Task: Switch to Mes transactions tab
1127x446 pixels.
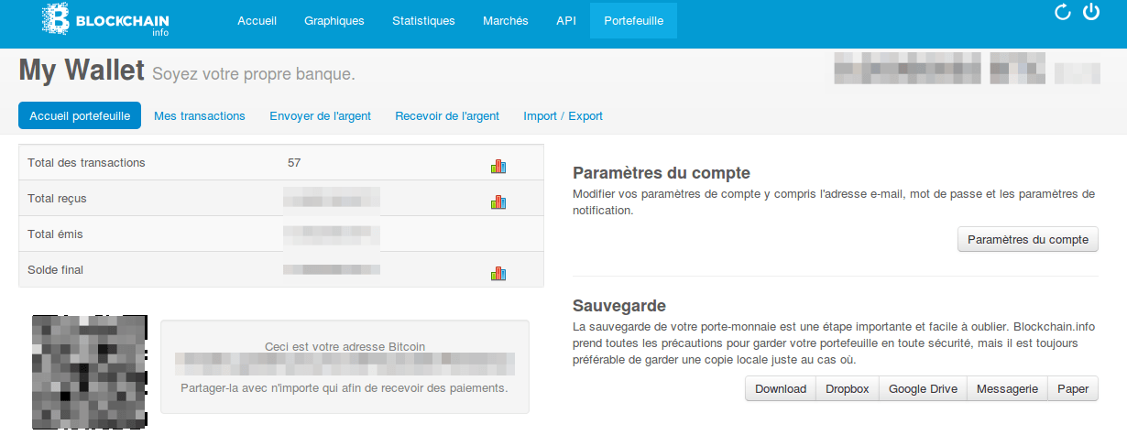Action: click(x=200, y=115)
